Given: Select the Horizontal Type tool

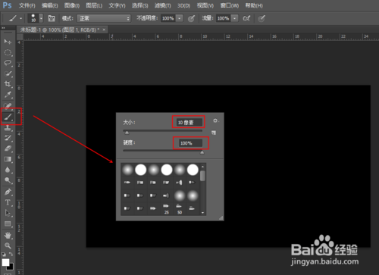Looking at the screenshot, I should pyautogui.click(x=8, y=202).
